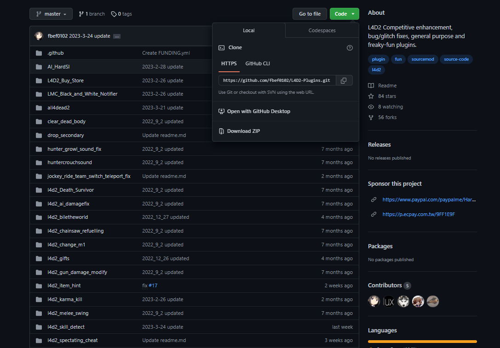The width and height of the screenshot is (500, 348).
Task: Open the 2023-3-24 update commit title
Action: [x=90, y=36]
